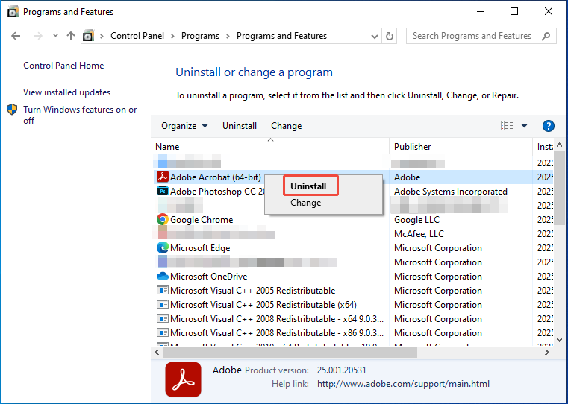Click Uninstall in the toolbar
568x404 pixels.
(240, 126)
